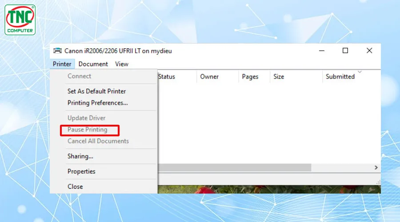
Task: Click the horizontal scrollbar thumb
Action: [234, 167]
